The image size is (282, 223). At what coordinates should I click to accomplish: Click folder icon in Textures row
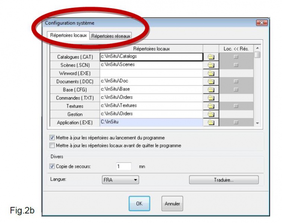pyautogui.click(x=211, y=106)
